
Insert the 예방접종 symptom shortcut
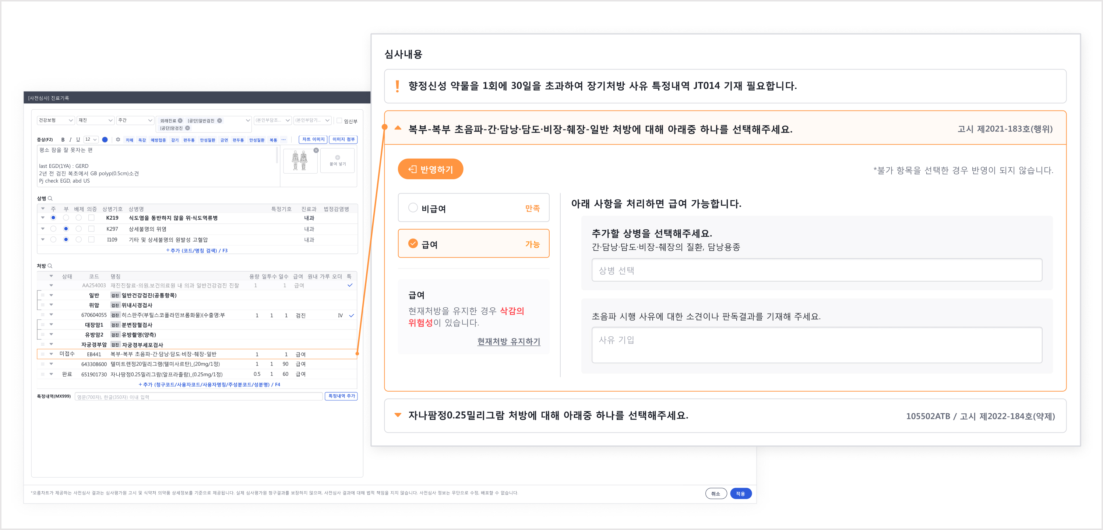tap(158, 140)
